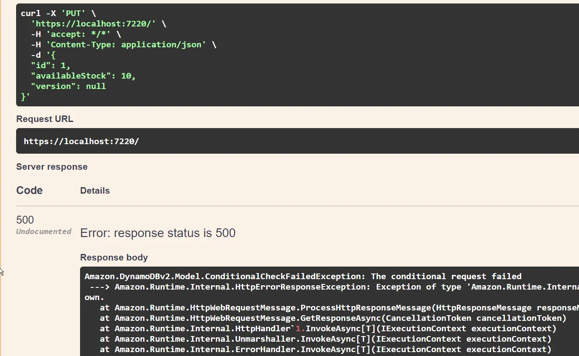Click the Server response section heading
Image resolution: width=579 pixels, height=356 pixels.
(x=52, y=167)
